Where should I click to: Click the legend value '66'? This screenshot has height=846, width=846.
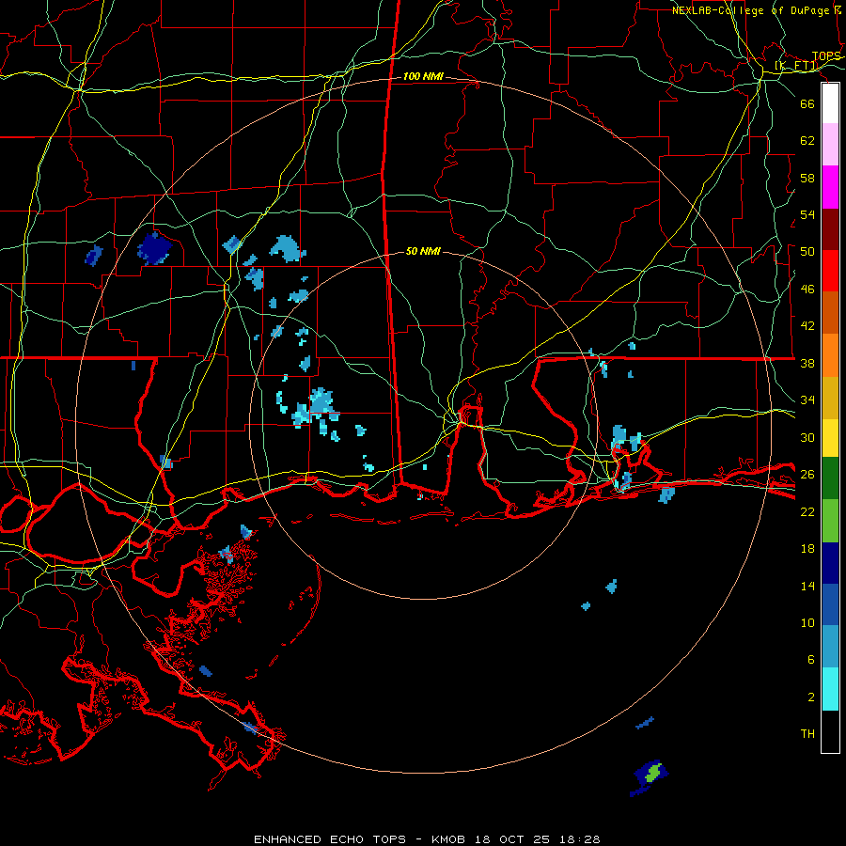(807, 103)
